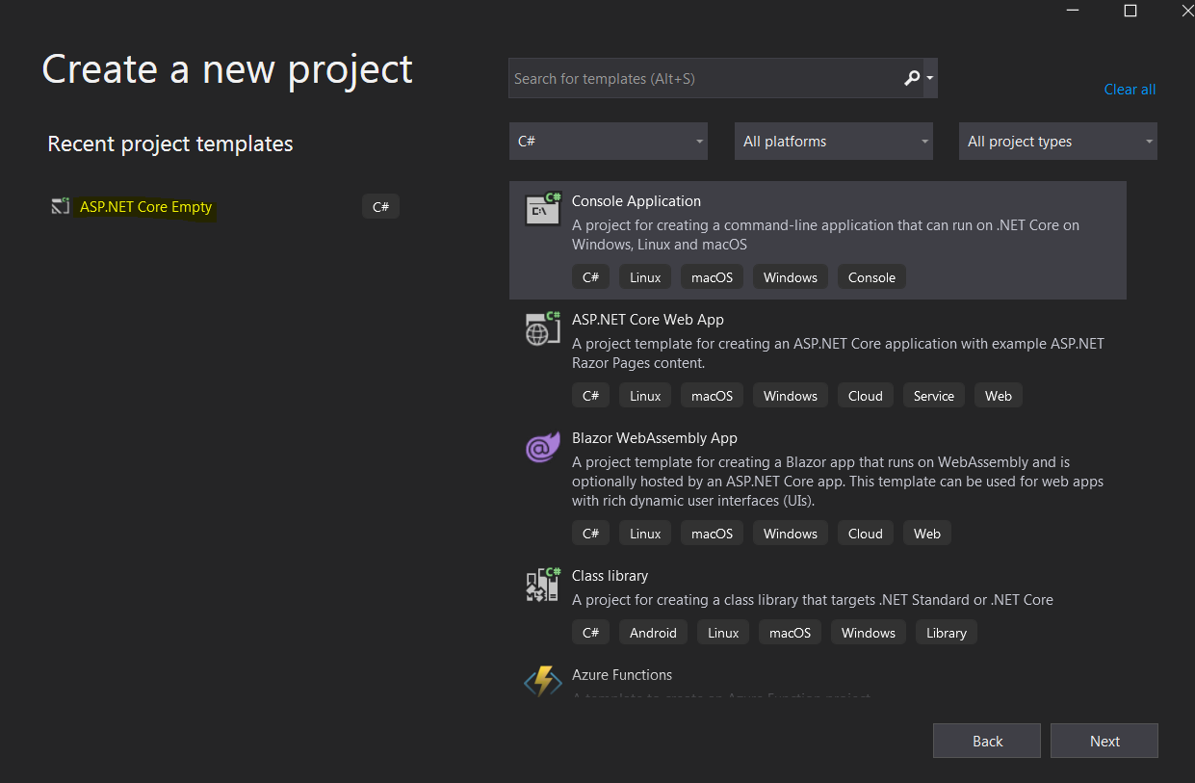
Task: Open the All project types filter dropdown
Action: tap(1058, 141)
